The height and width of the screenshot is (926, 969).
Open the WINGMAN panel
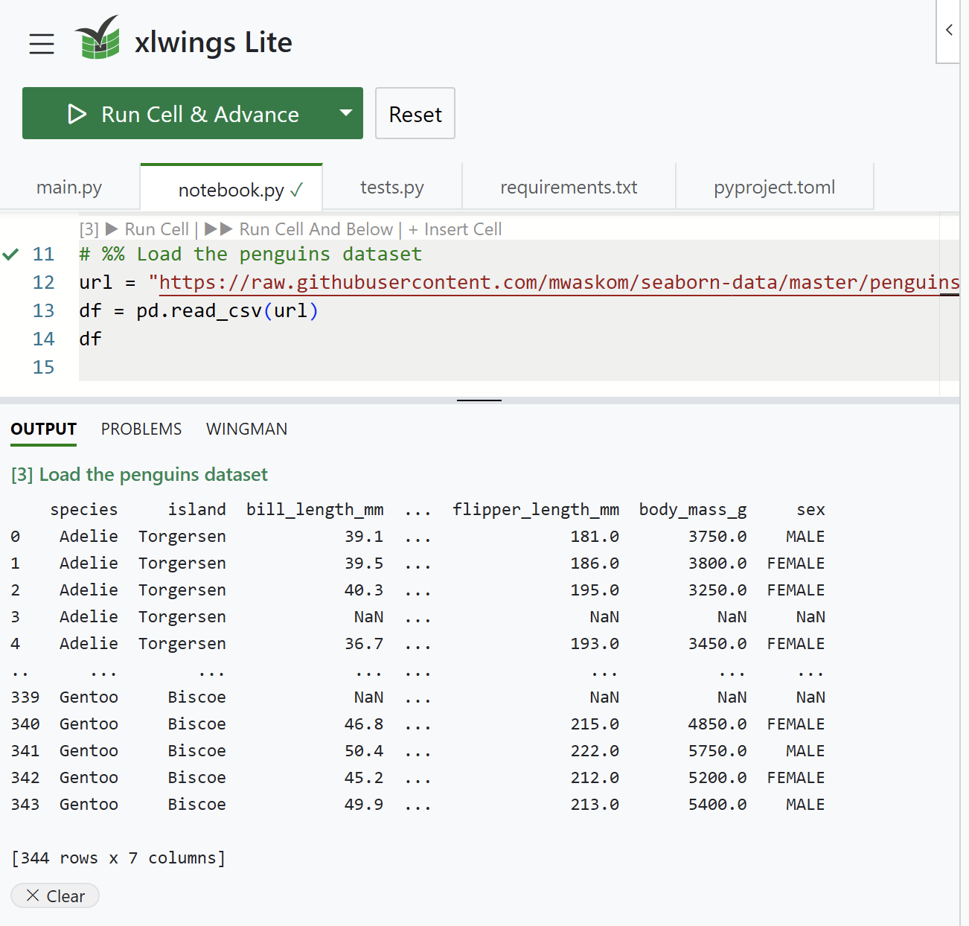[246, 430]
